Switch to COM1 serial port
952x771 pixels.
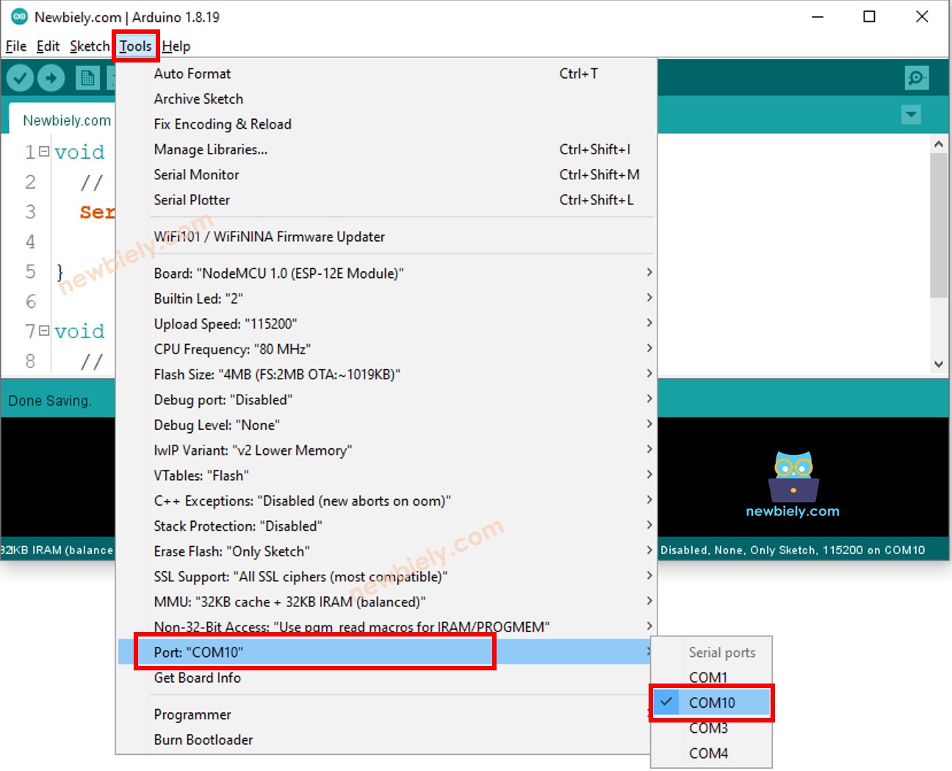tap(706, 677)
